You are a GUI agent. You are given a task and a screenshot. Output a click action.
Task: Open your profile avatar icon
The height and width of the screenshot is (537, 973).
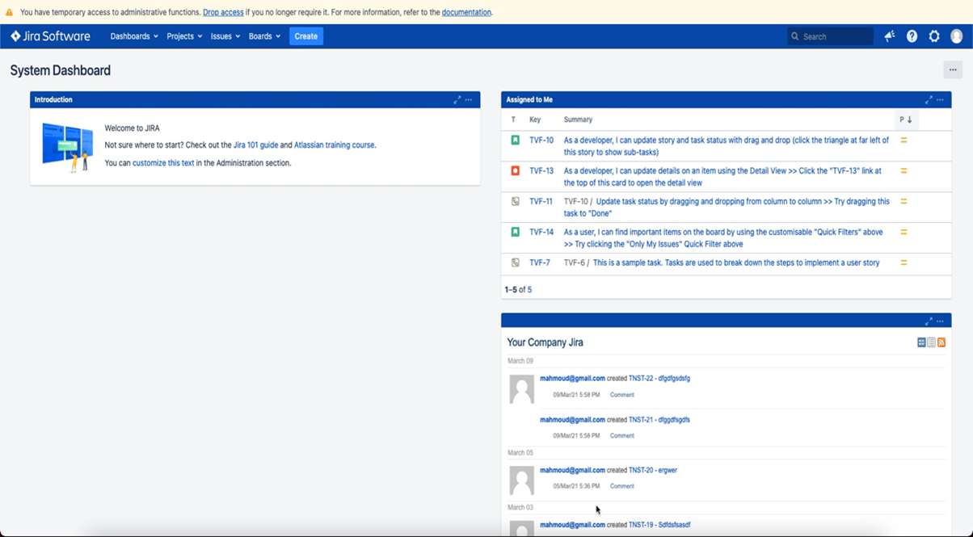pos(957,36)
